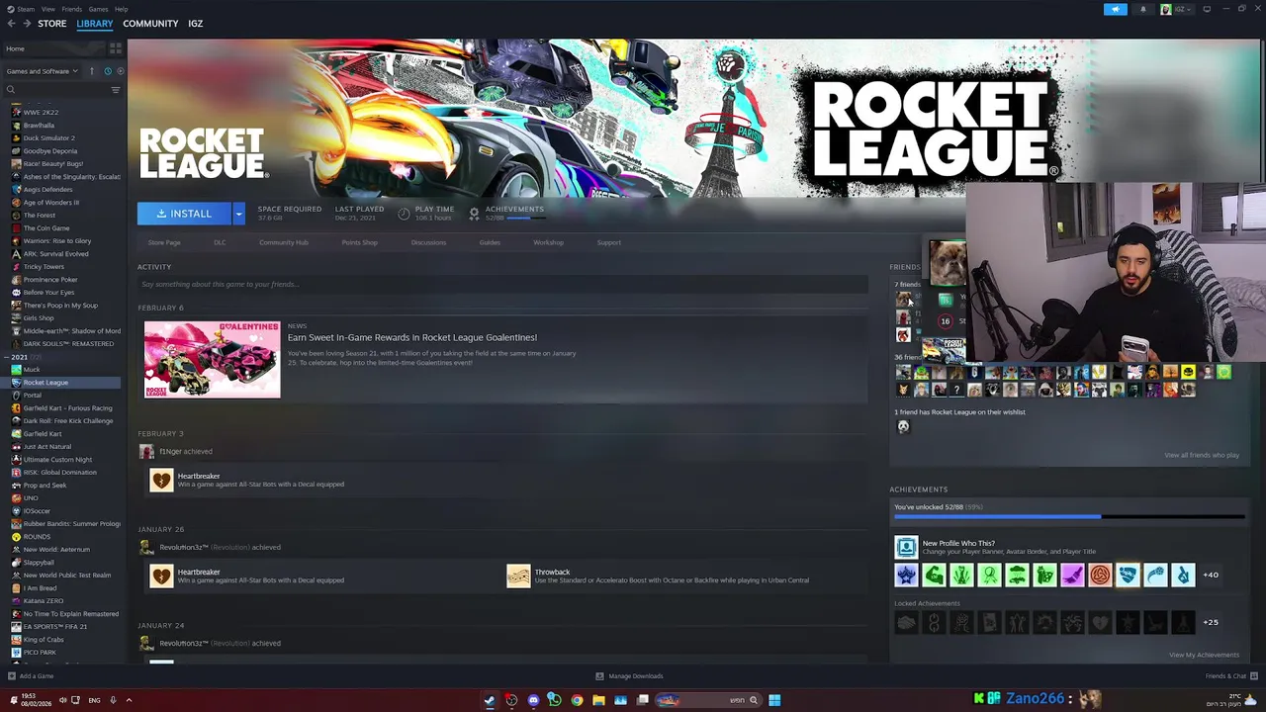The image size is (1266, 712).
Task: Click the activity status input field
Action: [502, 284]
